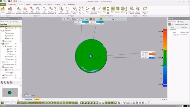The width and height of the screenshot is (190, 107).
Task: Toggle visibility eye for CMP1
Action: coord(16,51)
